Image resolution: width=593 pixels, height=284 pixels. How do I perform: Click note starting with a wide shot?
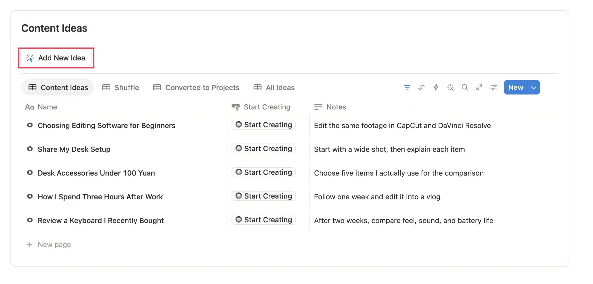coord(389,149)
